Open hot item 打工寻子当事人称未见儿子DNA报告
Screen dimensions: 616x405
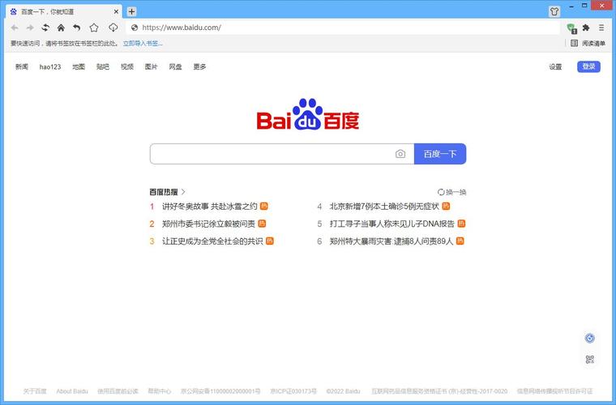(x=391, y=224)
